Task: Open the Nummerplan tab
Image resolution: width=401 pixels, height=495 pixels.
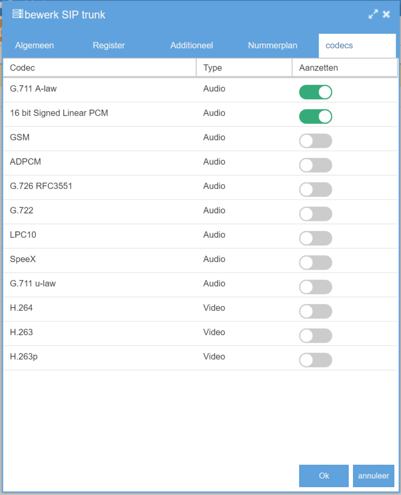Action: coord(273,45)
